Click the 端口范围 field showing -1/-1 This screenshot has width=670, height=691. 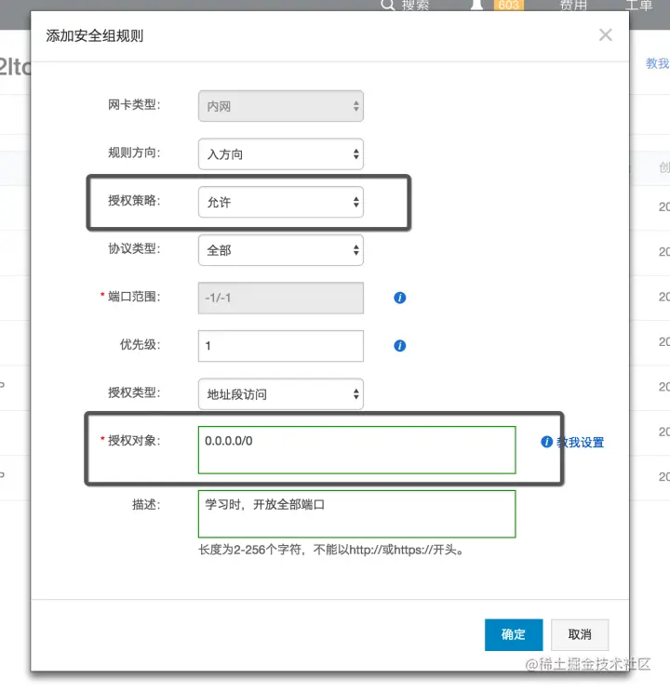coord(281,298)
